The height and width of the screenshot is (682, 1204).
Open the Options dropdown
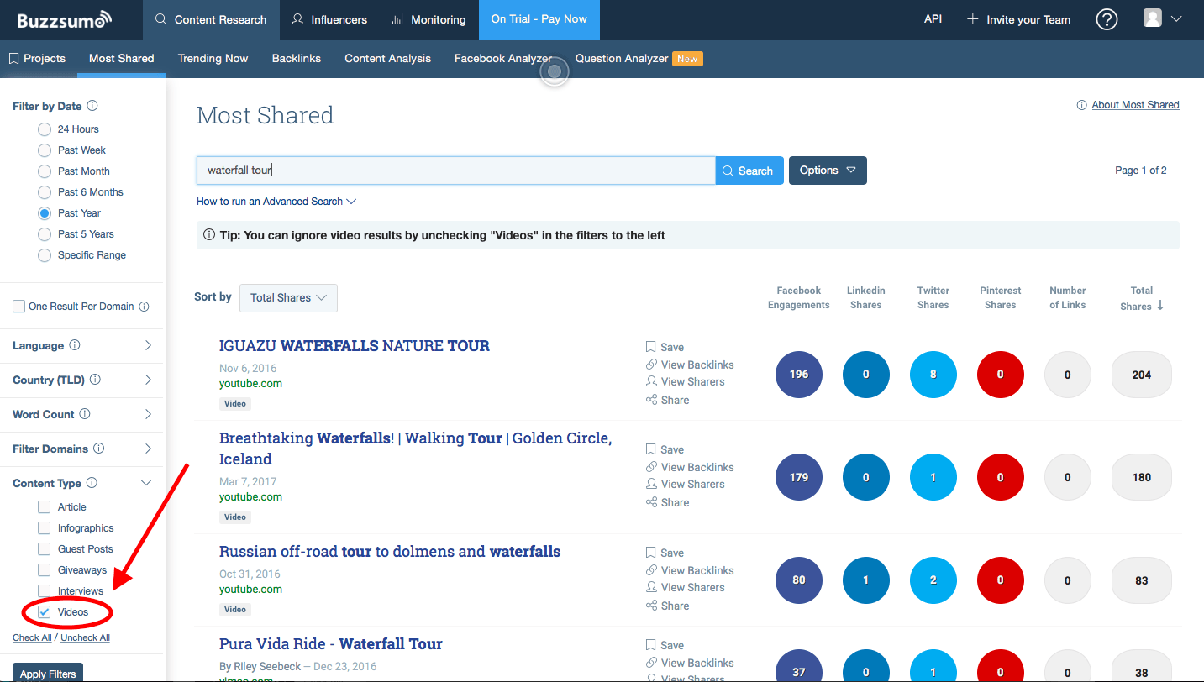point(828,170)
